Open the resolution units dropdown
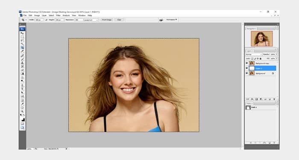299x160 pixels. (91, 20)
